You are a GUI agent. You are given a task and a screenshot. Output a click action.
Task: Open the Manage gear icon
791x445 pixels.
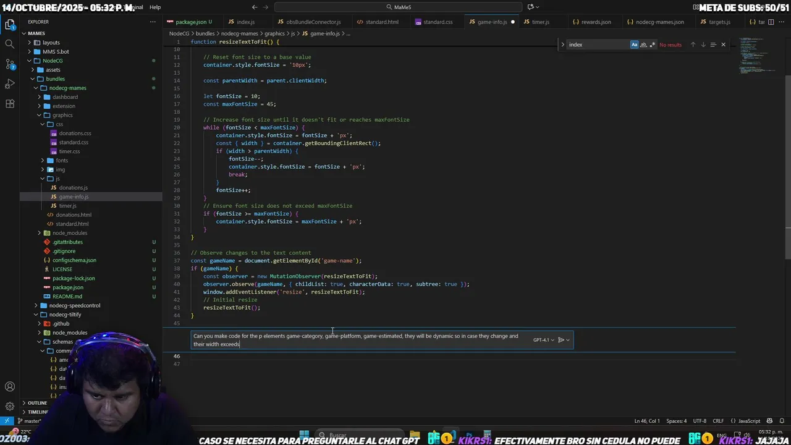[10, 406]
